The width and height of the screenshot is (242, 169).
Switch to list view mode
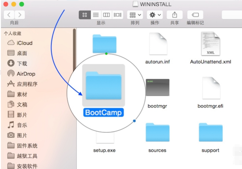[x=96, y=15]
